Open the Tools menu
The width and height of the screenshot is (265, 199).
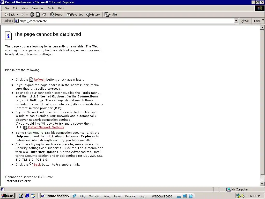[50, 8]
